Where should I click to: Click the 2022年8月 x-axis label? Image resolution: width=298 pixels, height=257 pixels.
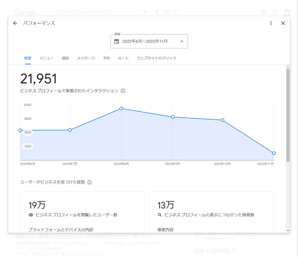121,164
